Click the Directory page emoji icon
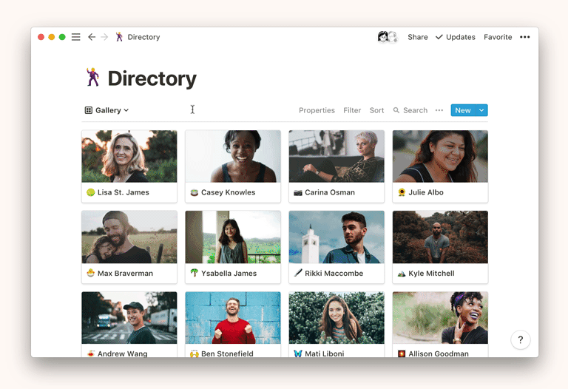Screen dimensions: 568x389 92,78
